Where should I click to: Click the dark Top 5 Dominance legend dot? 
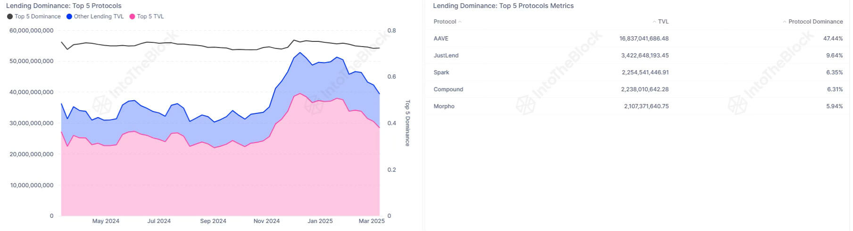tap(10, 16)
